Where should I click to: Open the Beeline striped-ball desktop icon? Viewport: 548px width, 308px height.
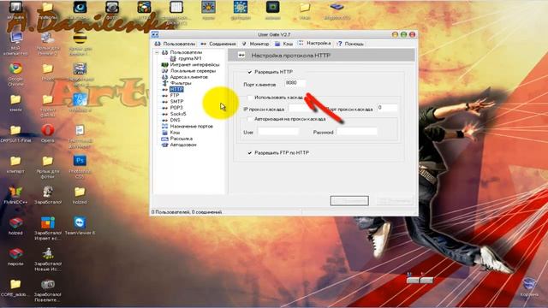coord(80,38)
